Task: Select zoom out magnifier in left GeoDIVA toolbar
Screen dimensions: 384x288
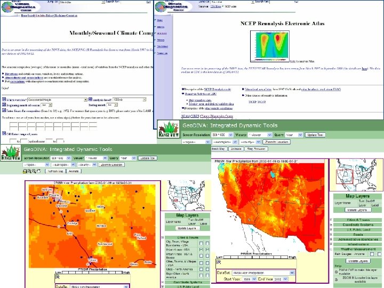Action: point(34,171)
